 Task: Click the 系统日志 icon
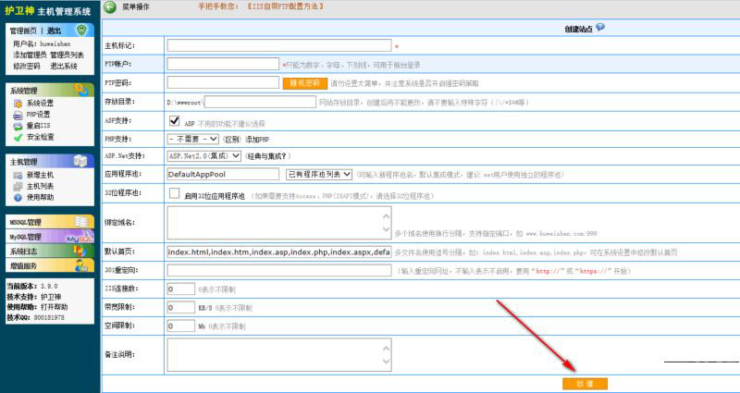[81, 251]
